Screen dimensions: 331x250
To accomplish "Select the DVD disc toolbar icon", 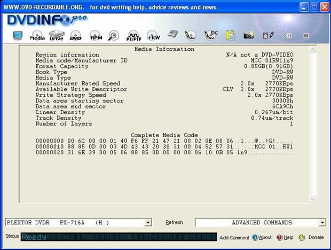I will (x=76, y=35).
